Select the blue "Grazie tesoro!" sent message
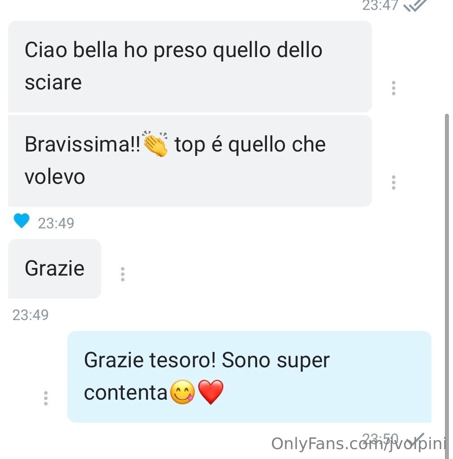 (x=249, y=377)
